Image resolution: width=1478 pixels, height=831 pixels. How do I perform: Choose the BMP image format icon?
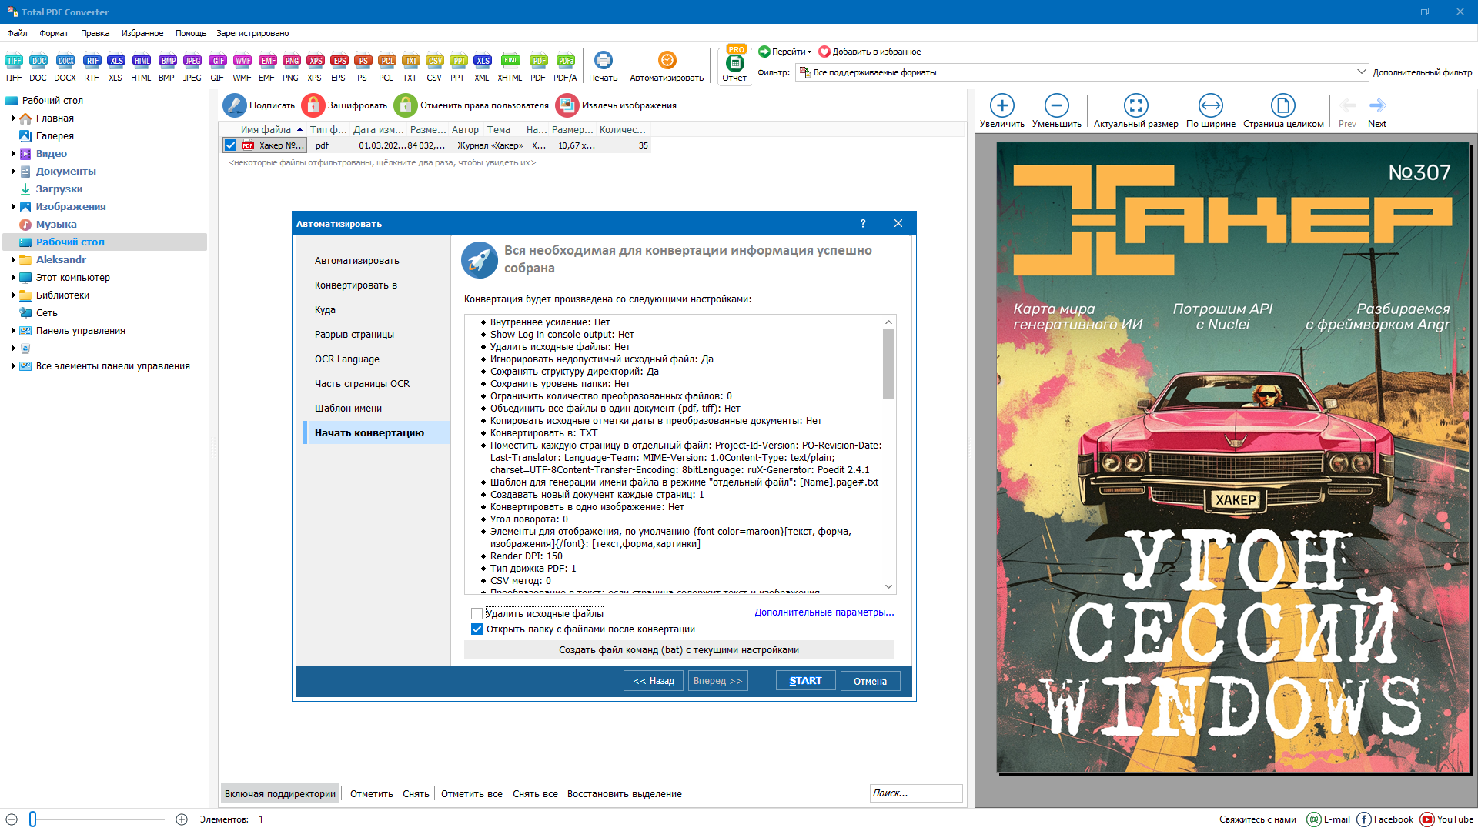coord(167,67)
